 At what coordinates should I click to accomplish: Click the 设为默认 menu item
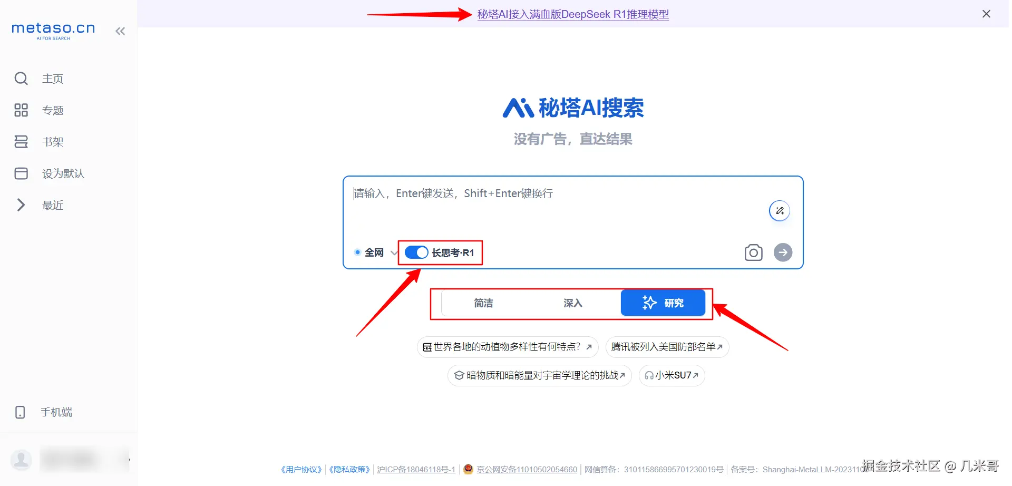[x=63, y=173]
